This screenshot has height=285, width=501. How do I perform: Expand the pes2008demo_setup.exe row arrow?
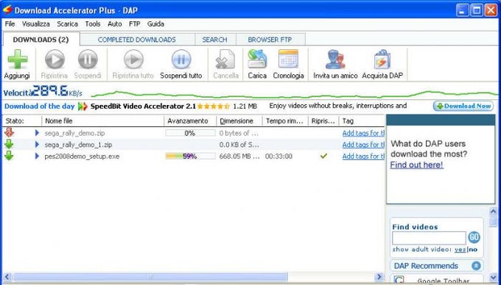[x=37, y=156]
